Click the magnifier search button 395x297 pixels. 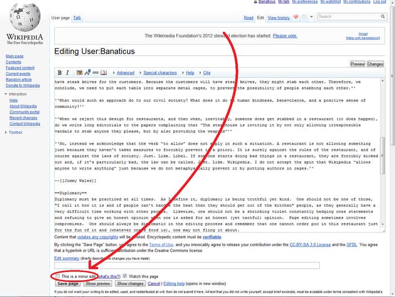click(x=383, y=16)
